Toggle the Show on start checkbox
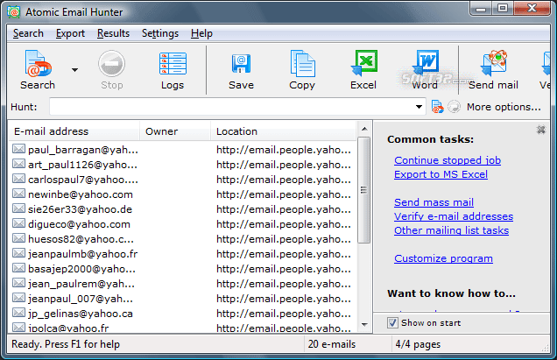The height and width of the screenshot is (360, 557). [392, 322]
